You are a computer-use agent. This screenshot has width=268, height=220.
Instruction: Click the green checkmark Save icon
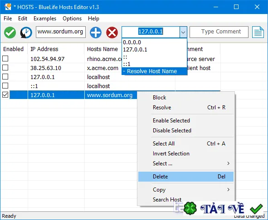[x=10, y=33]
